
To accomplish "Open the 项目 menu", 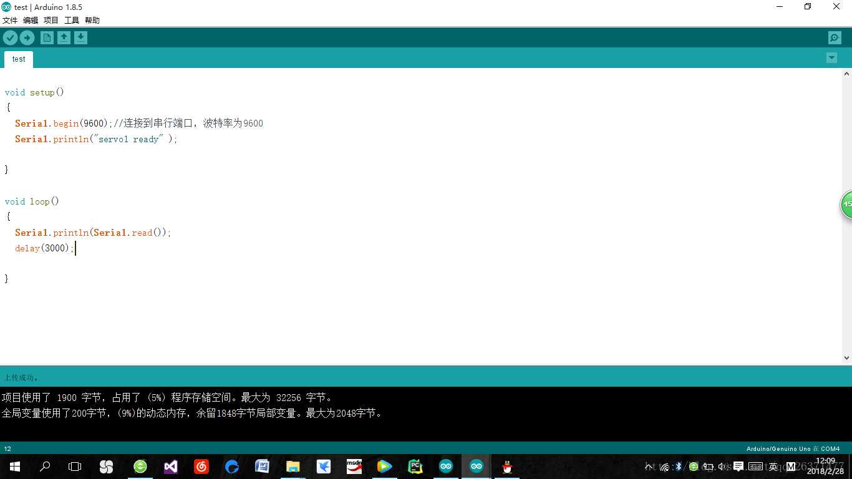I will click(x=51, y=20).
